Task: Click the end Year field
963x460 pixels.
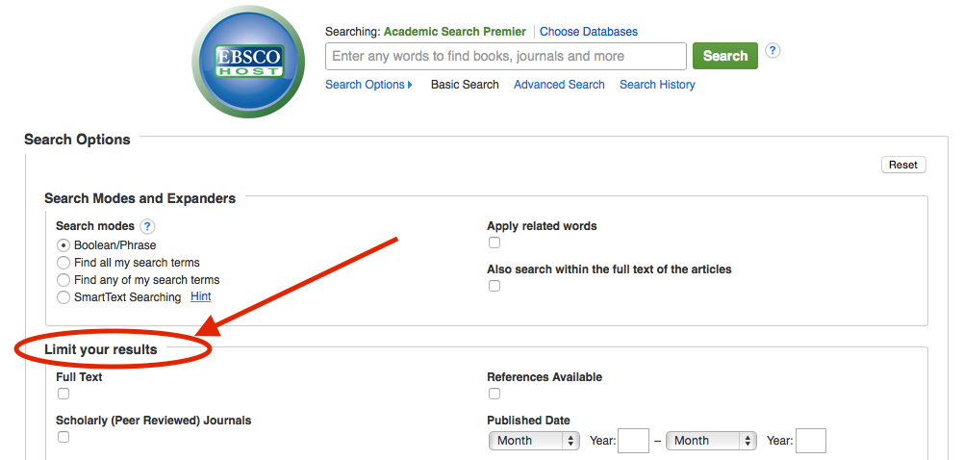Action: [x=811, y=441]
